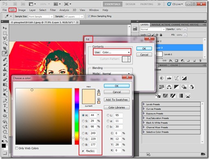The width and height of the screenshot is (209, 159).
Task: Click the Curves adjustment icon
Action: pos(176,78)
